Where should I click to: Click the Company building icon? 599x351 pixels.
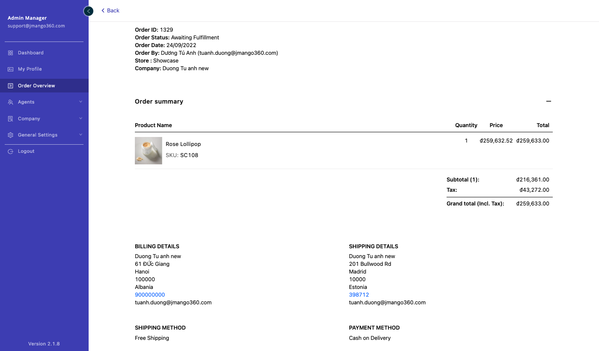[11, 119]
